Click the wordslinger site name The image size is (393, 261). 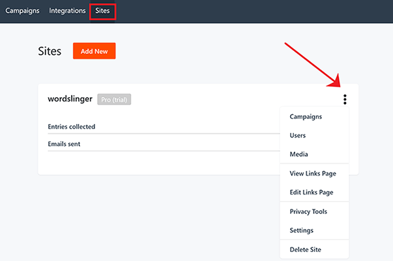tap(70, 99)
